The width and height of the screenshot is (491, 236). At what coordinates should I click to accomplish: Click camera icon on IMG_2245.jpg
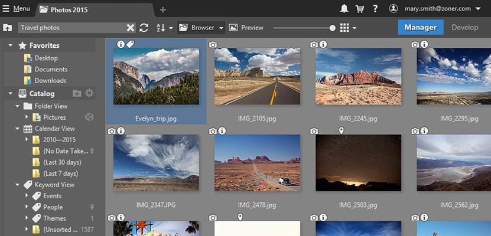pos(314,45)
